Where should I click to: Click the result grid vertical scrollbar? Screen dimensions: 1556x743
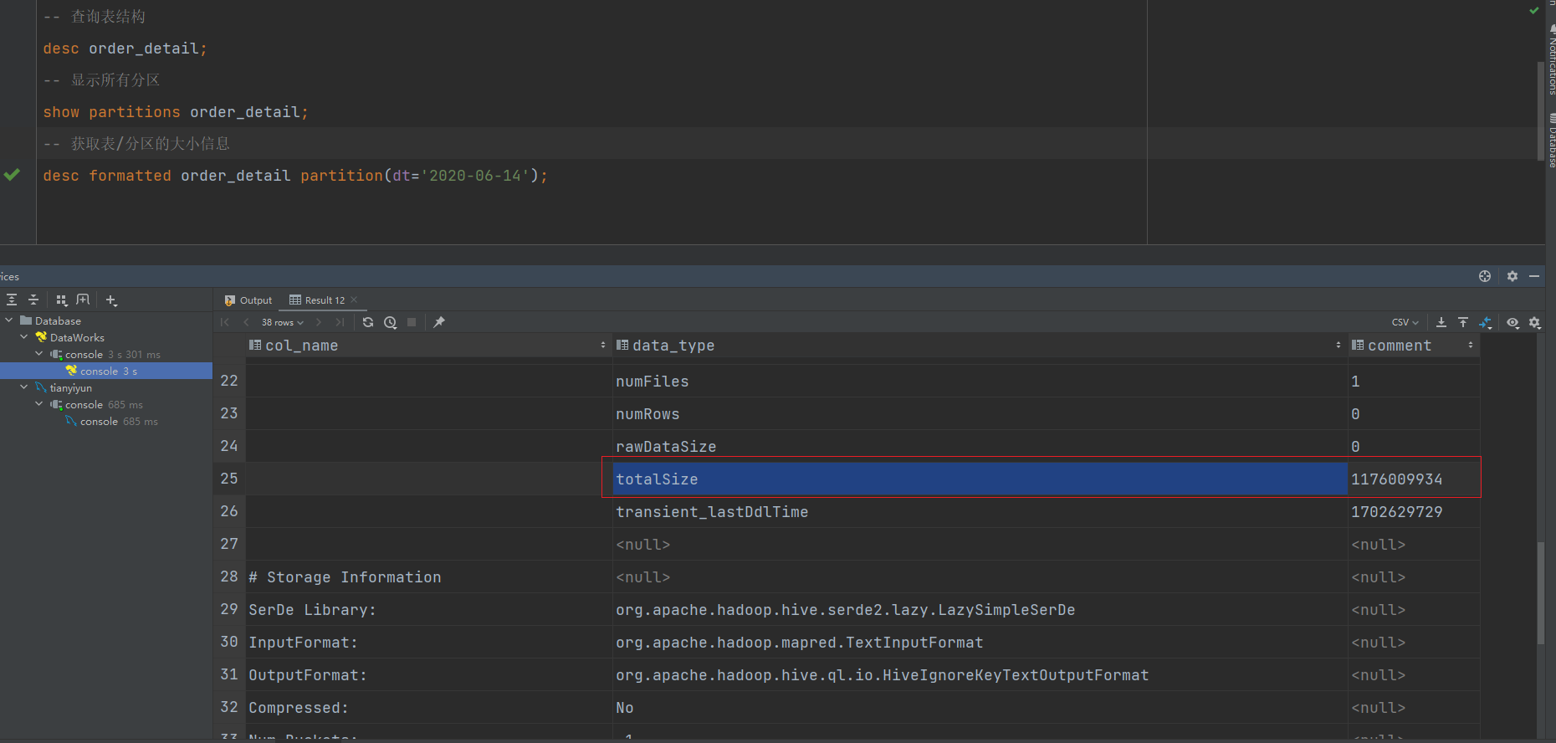[x=1540, y=593]
